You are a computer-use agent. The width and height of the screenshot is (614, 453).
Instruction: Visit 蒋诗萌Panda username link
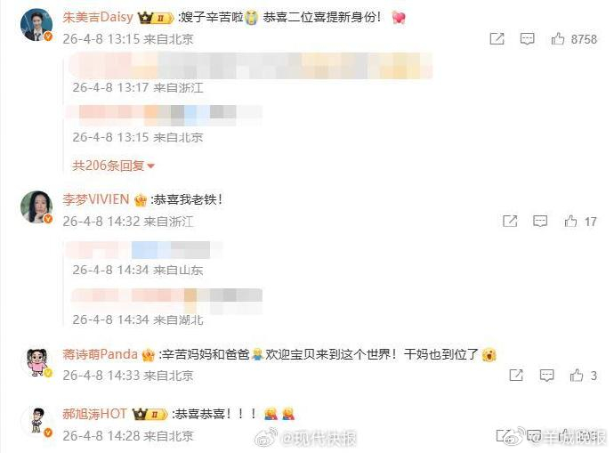click(101, 354)
